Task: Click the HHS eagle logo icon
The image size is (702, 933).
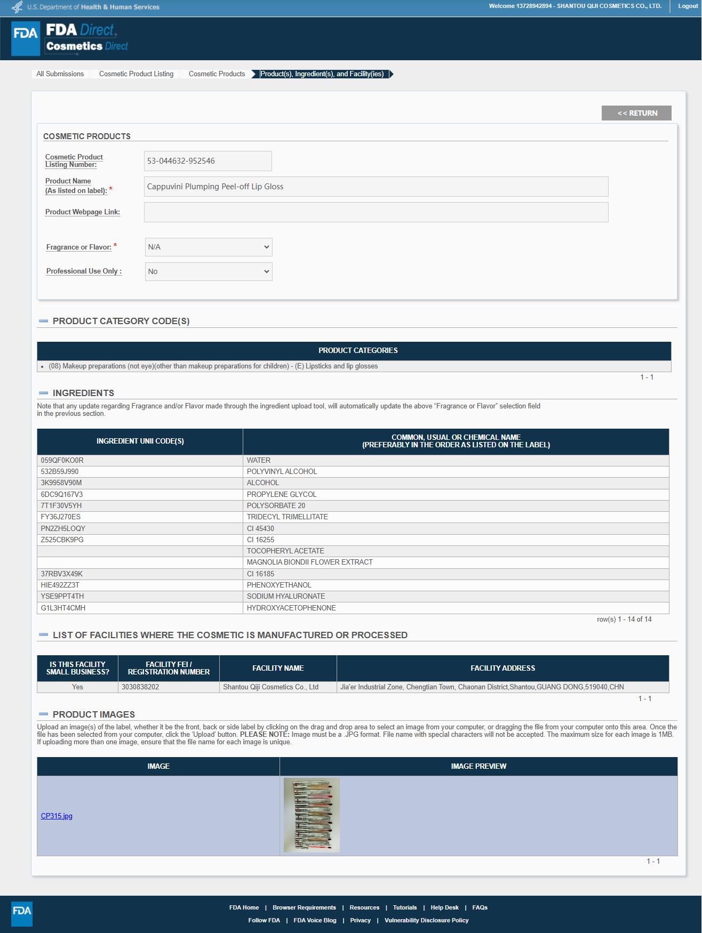Action: [x=17, y=7]
